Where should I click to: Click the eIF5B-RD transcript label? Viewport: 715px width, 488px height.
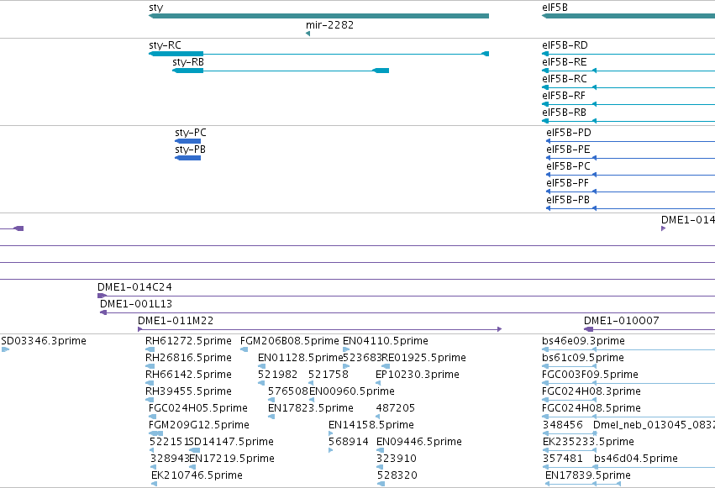tap(565, 45)
